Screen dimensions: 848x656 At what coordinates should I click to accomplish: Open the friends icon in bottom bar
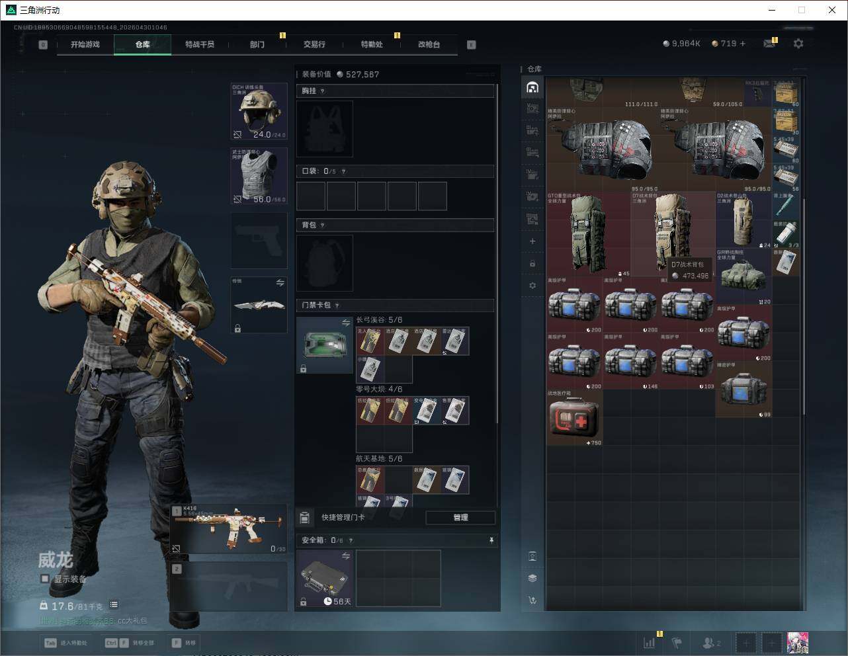pos(711,642)
